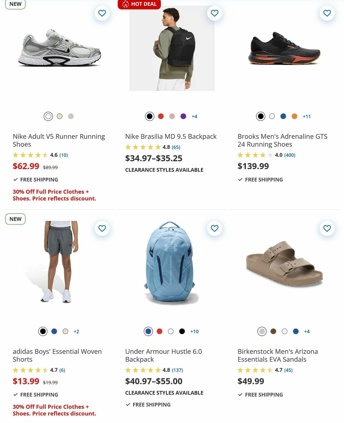Expand +11 colors on Brooks Adrenaline GTS
344x423 pixels.
point(306,116)
